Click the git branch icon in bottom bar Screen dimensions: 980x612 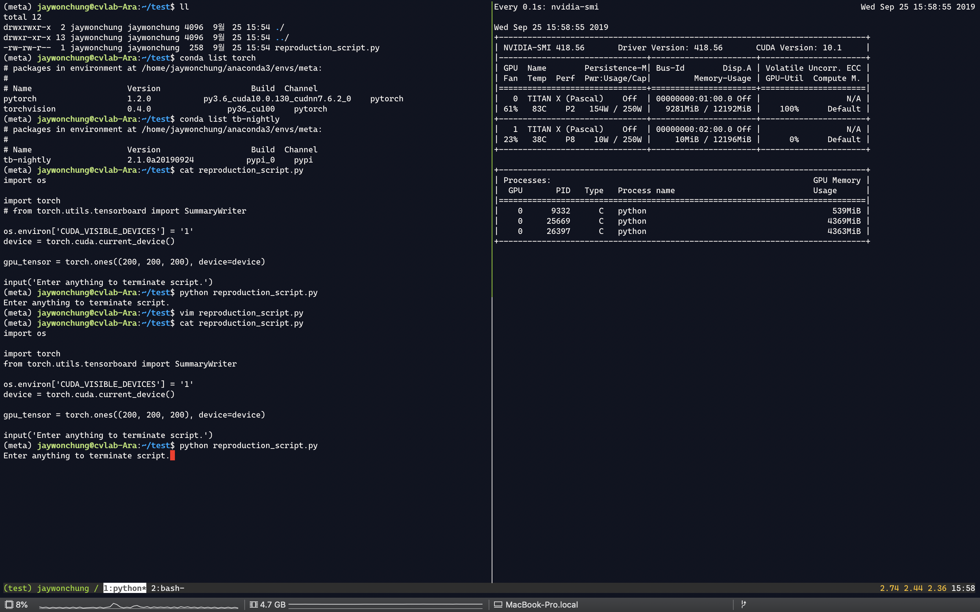click(x=744, y=604)
